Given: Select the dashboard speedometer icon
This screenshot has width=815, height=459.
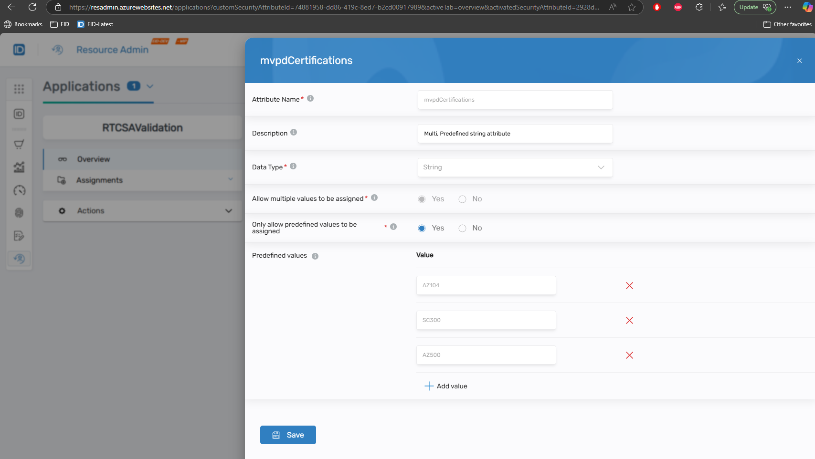Looking at the screenshot, I should pos(19,190).
